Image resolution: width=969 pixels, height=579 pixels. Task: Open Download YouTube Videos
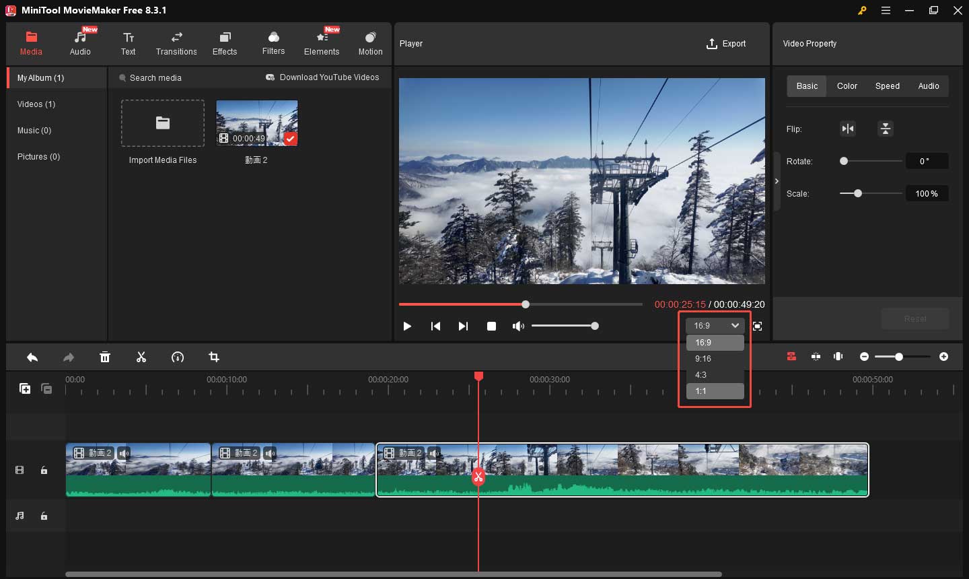323,77
